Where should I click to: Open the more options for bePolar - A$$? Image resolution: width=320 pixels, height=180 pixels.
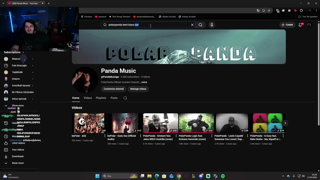(105, 136)
